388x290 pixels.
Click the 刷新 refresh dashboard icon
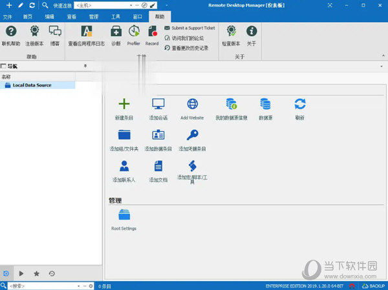pyautogui.click(x=300, y=104)
